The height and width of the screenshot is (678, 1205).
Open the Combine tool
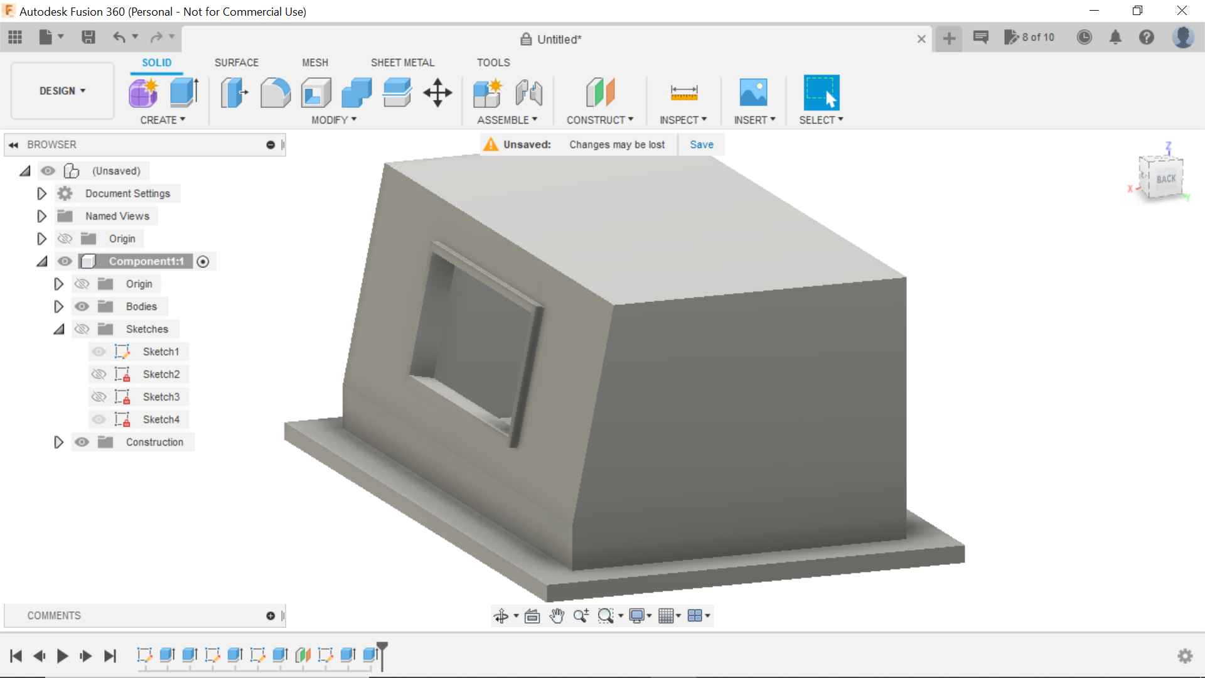[x=356, y=92]
